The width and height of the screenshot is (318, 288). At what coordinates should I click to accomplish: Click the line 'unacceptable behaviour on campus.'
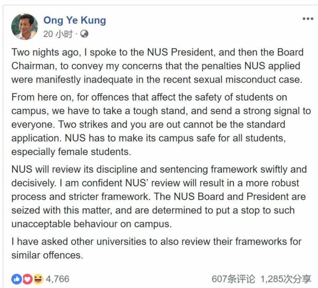91,224
